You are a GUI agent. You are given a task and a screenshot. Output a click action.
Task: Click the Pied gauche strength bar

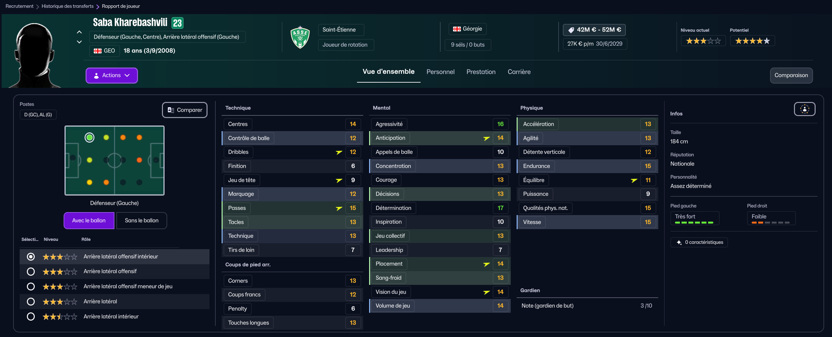tap(694, 223)
